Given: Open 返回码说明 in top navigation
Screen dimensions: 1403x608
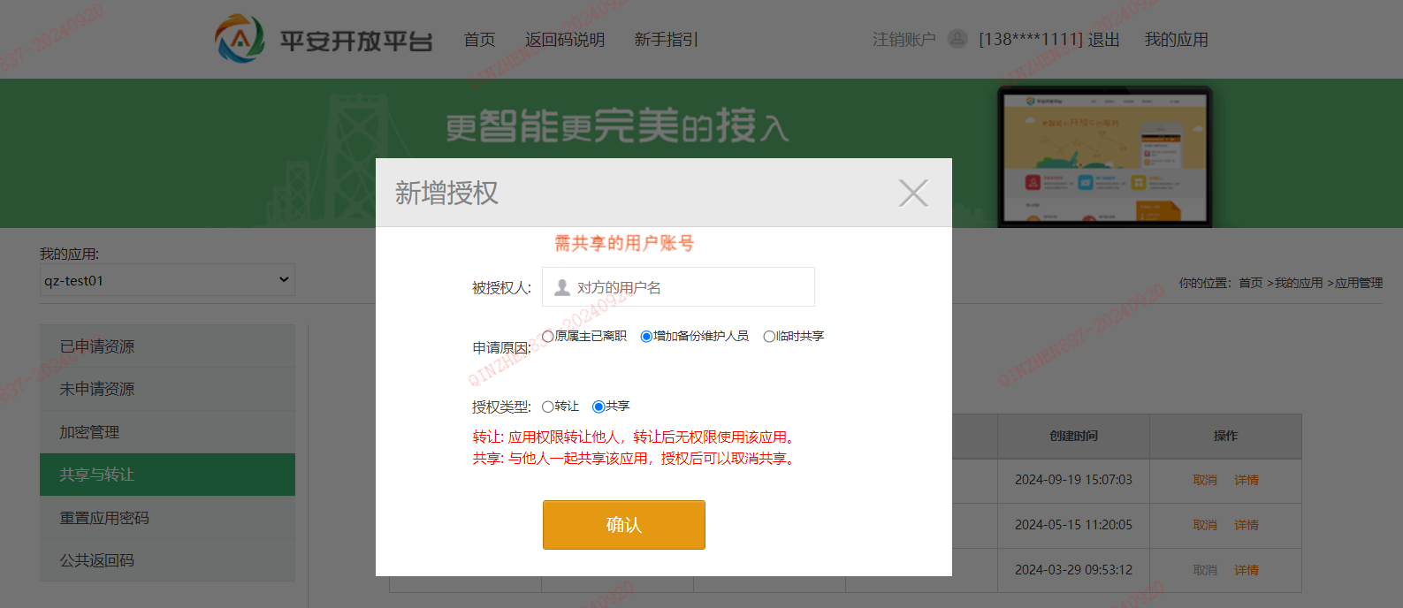Looking at the screenshot, I should [x=564, y=40].
